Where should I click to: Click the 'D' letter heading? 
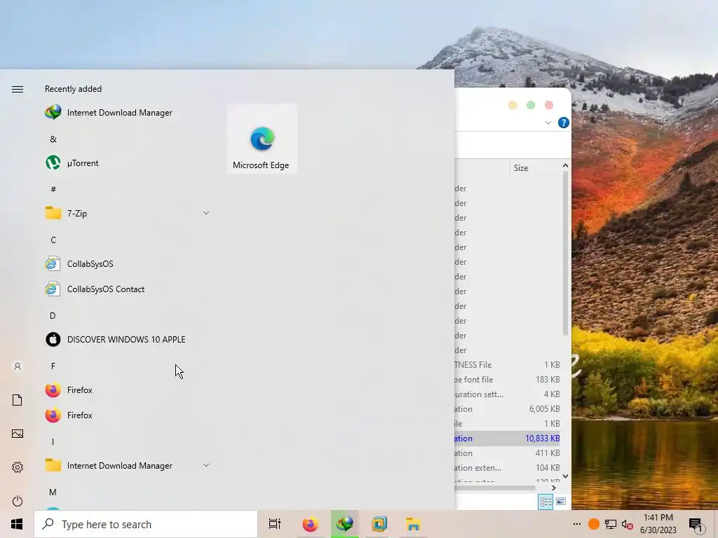point(53,316)
